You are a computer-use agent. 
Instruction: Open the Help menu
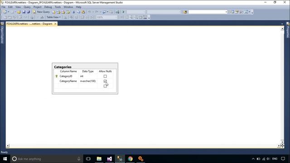(78, 7)
